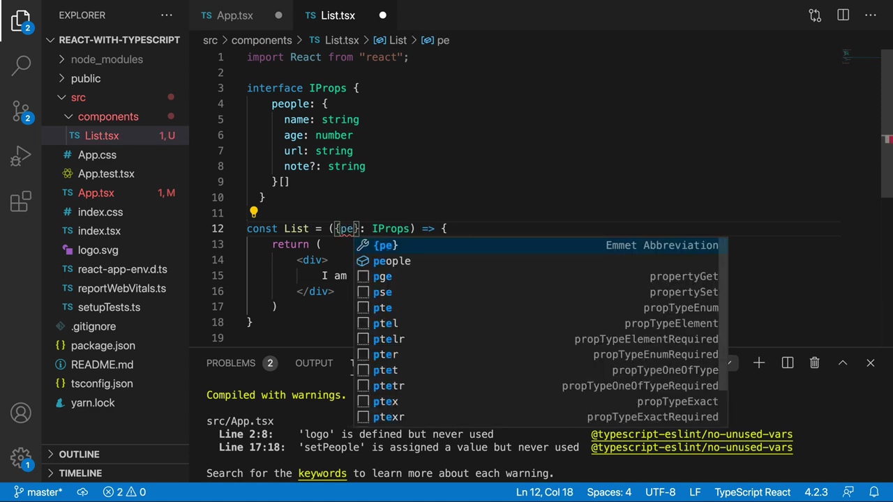The height and width of the screenshot is (502, 893).
Task: Close the bottom panel
Action: point(871,363)
